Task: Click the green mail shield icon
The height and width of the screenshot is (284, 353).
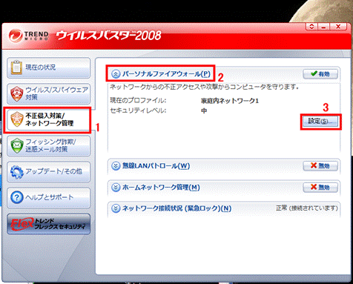Action: [17, 145]
